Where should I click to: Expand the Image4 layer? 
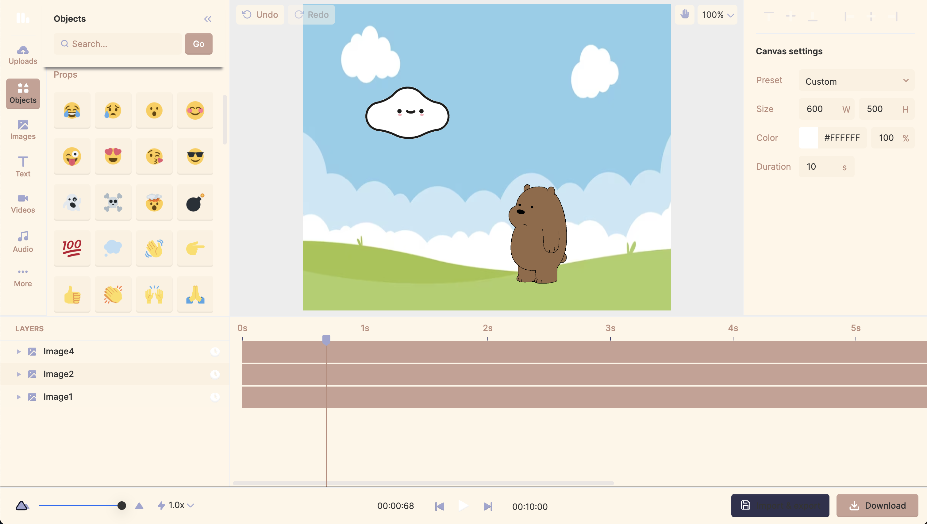[x=19, y=351]
